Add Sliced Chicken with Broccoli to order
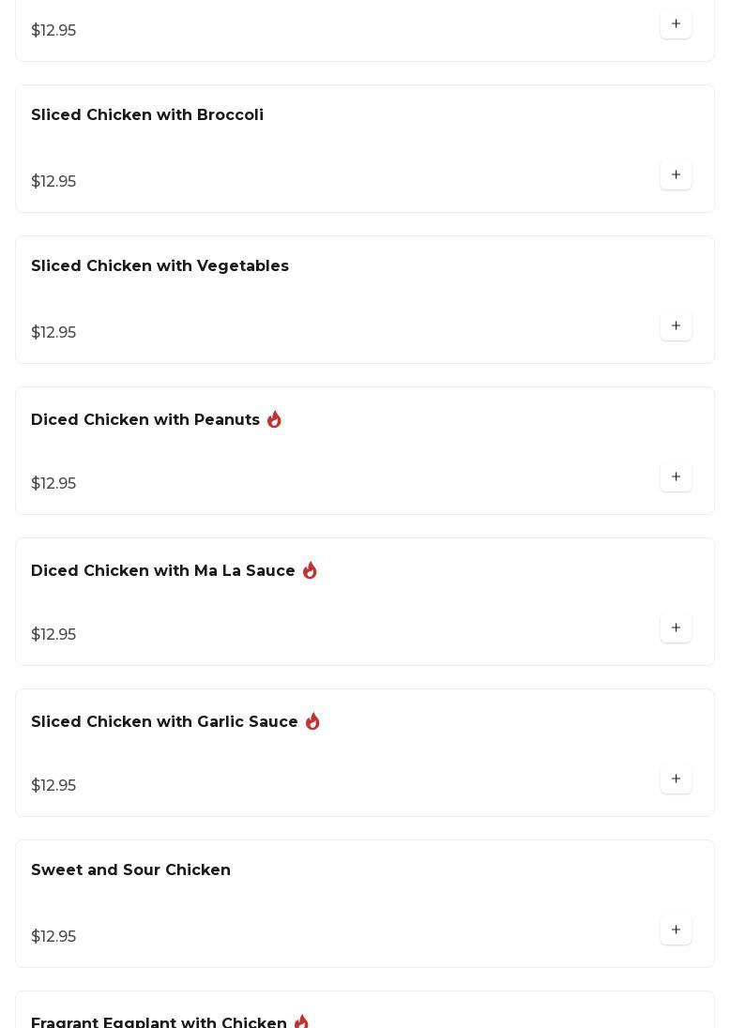This screenshot has width=730, height=1028. pos(676,175)
